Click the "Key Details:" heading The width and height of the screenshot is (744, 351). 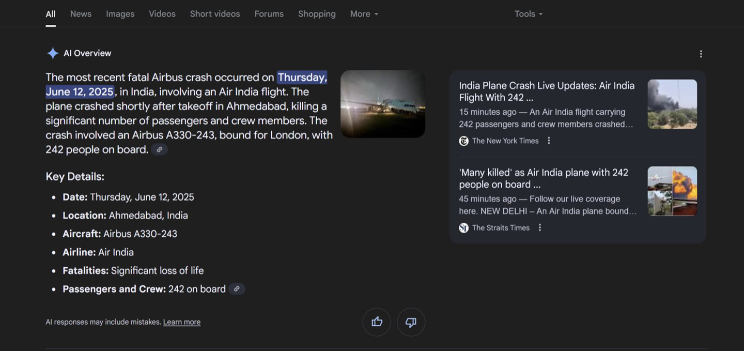point(75,177)
